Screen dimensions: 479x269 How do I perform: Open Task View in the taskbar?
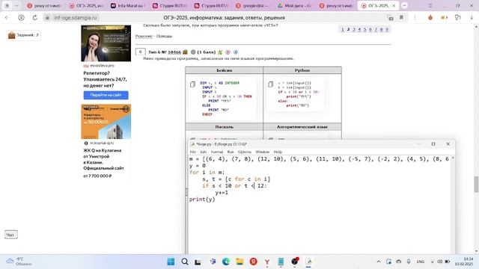pos(198,262)
